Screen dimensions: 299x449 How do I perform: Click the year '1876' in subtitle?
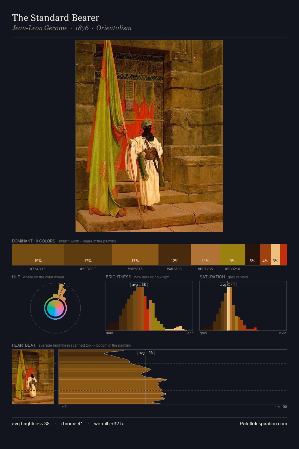pyautogui.click(x=82, y=28)
